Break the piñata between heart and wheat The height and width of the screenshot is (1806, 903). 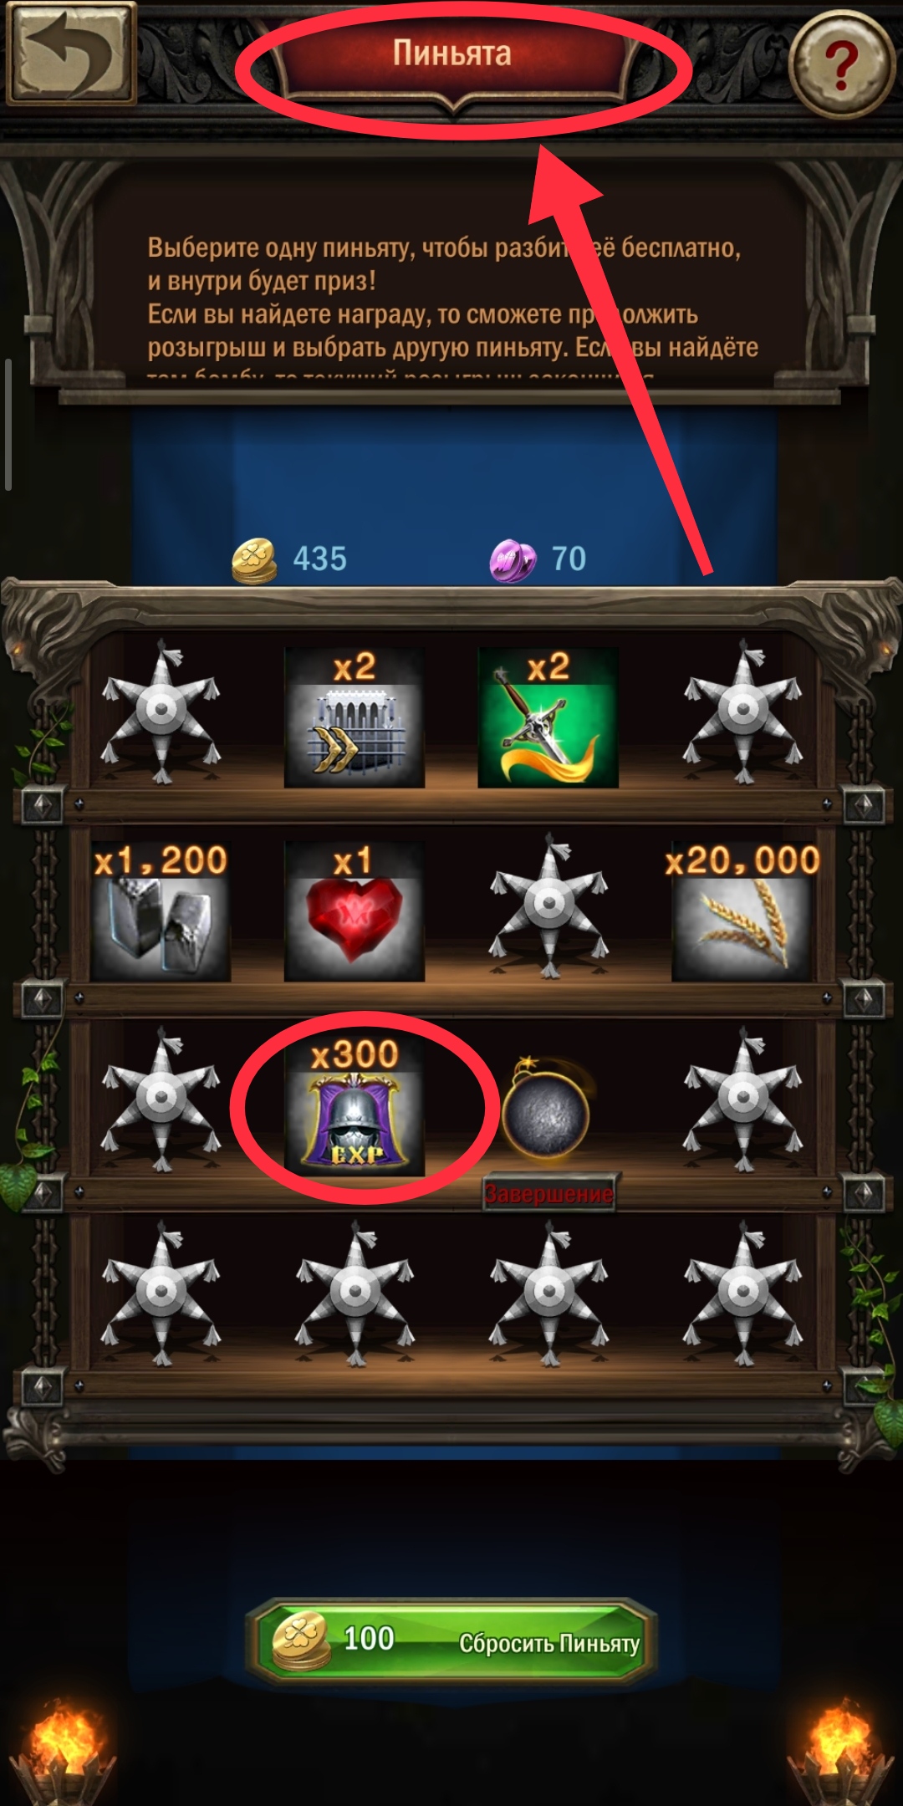pos(548,906)
